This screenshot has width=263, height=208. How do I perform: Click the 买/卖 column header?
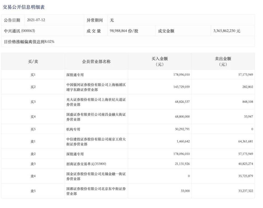click(33, 61)
